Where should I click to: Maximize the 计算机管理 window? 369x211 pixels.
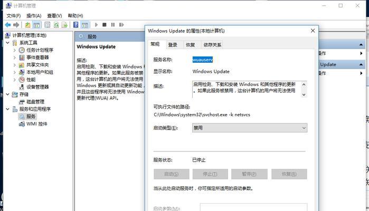click(x=340, y=6)
